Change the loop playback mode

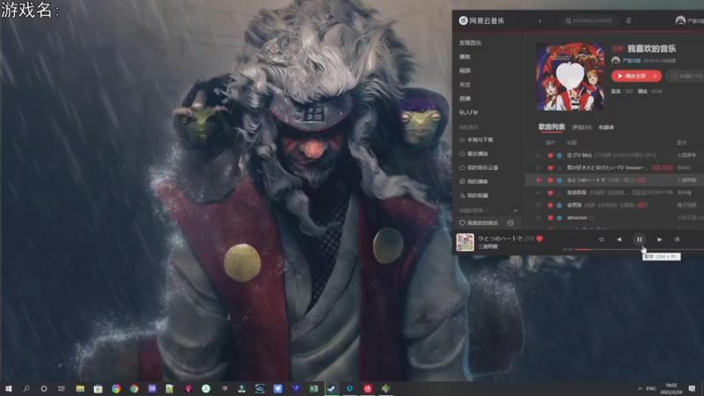[x=602, y=239]
